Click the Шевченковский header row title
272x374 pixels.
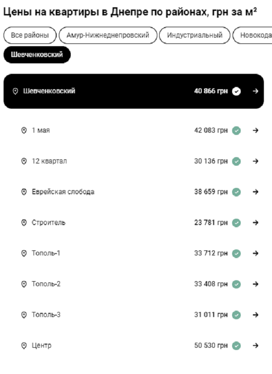click(x=49, y=91)
